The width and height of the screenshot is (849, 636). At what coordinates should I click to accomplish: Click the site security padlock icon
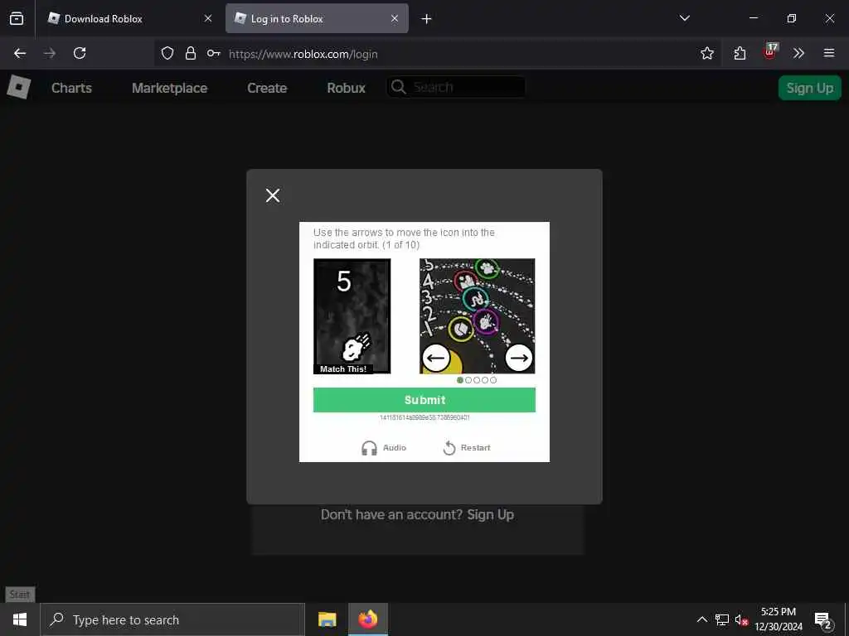coord(190,53)
